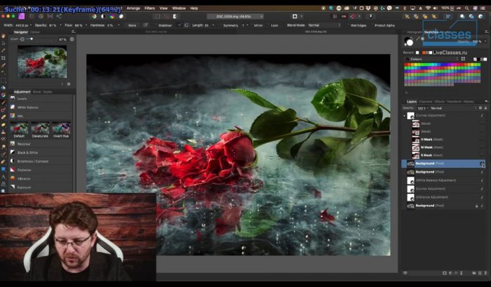Collapse the top Curves Adjustment layer group

405,115
